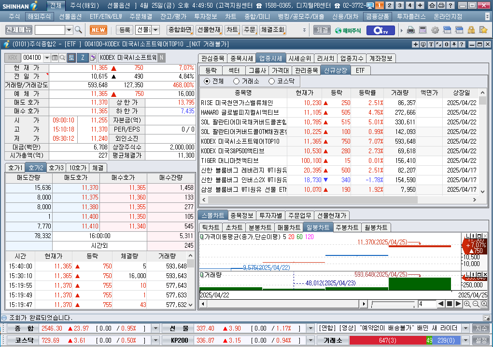Open the 거래소 advance-decline bar dropdown arrow
Viewport: 493px width, 347px height.
tap(465, 340)
